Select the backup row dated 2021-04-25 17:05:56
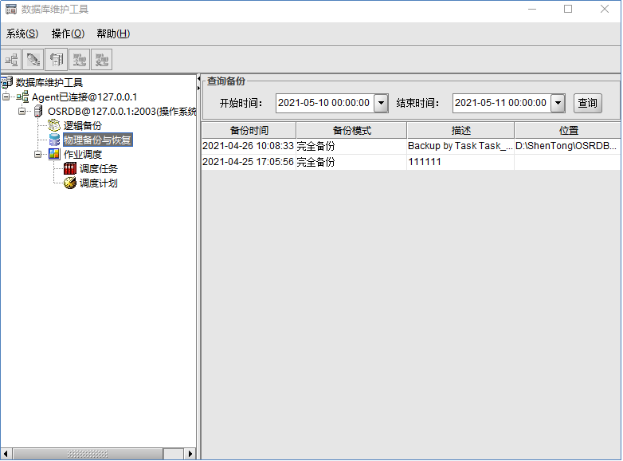623x461 pixels. [411, 162]
